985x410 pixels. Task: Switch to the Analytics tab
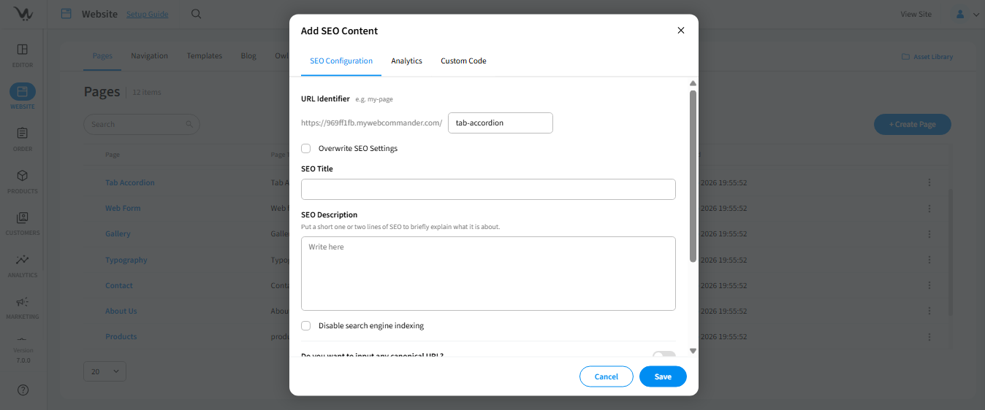click(x=406, y=61)
